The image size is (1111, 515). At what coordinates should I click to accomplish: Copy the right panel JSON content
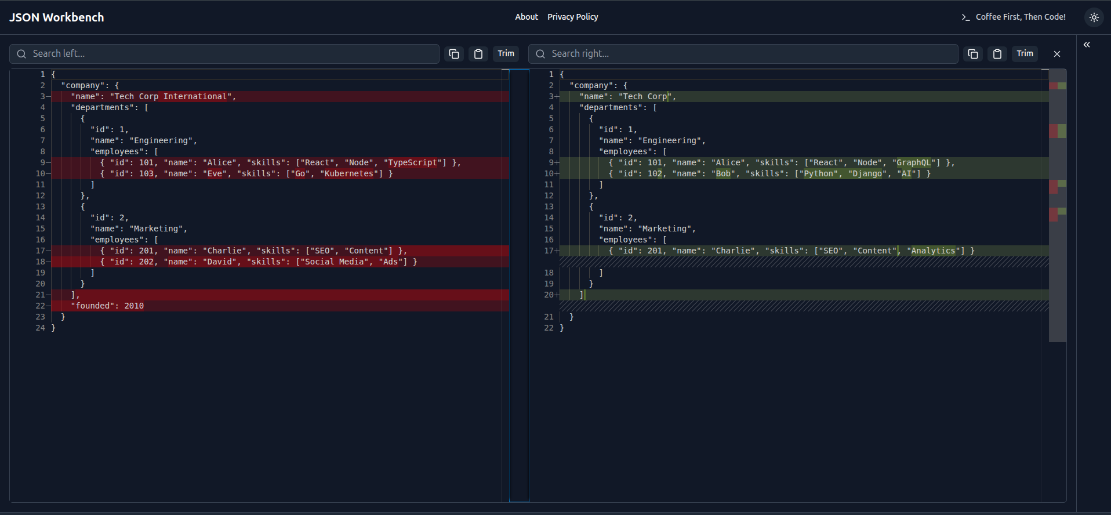click(973, 54)
